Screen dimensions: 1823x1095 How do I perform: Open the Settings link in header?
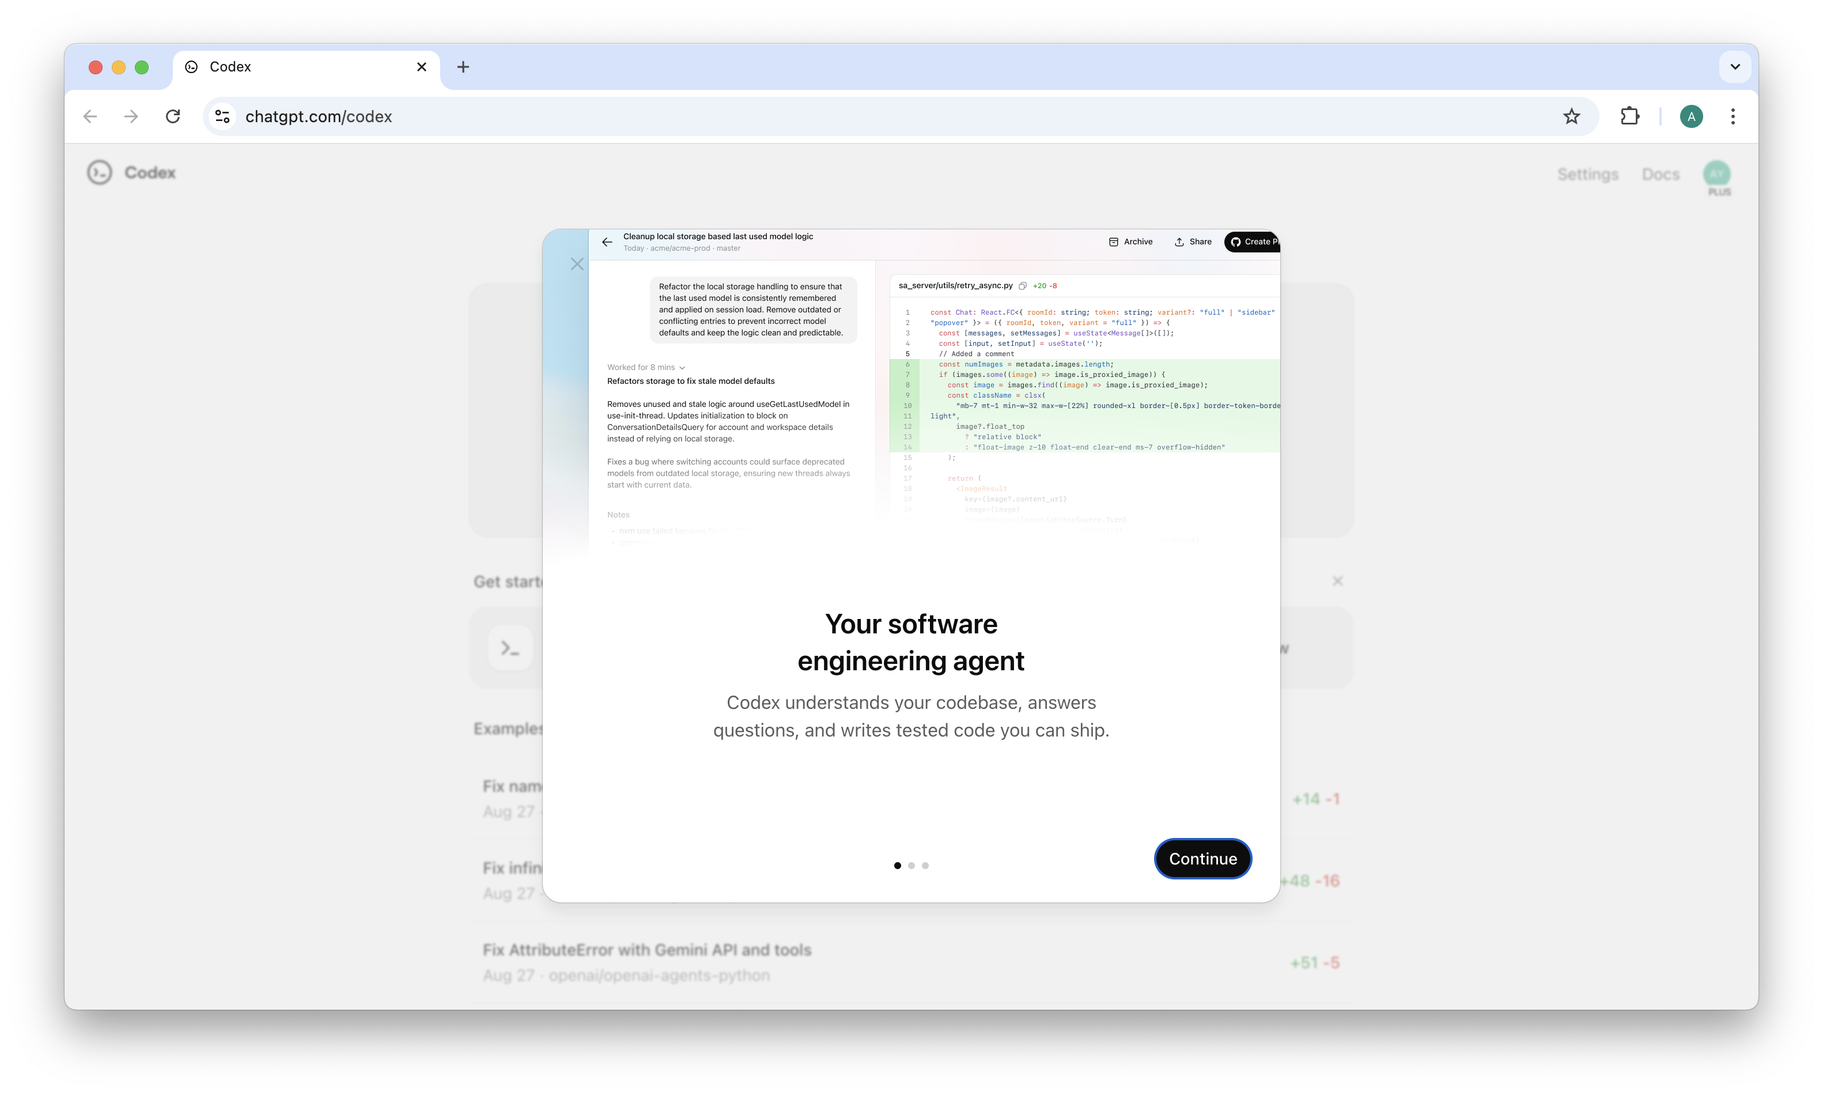1588,174
